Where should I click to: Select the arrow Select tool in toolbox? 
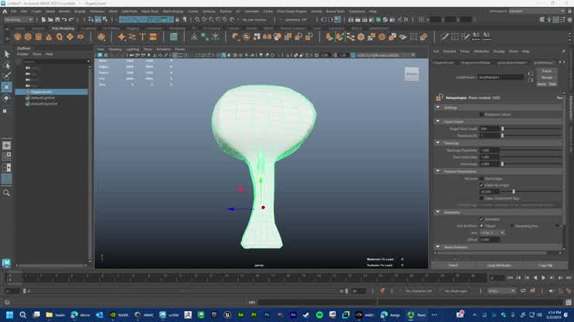click(x=7, y=54)
